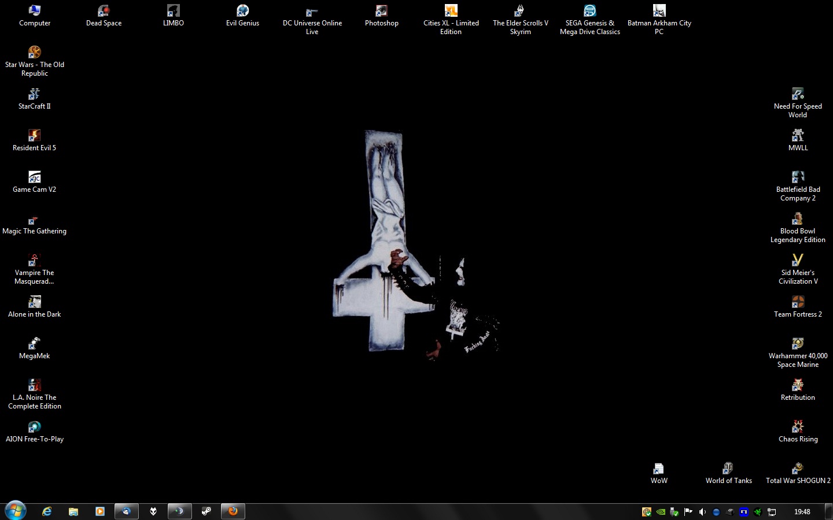This screenshot has width=833, height=520.
Task: Launch Internet Explorer from taskbar
Action: [47, 511]
